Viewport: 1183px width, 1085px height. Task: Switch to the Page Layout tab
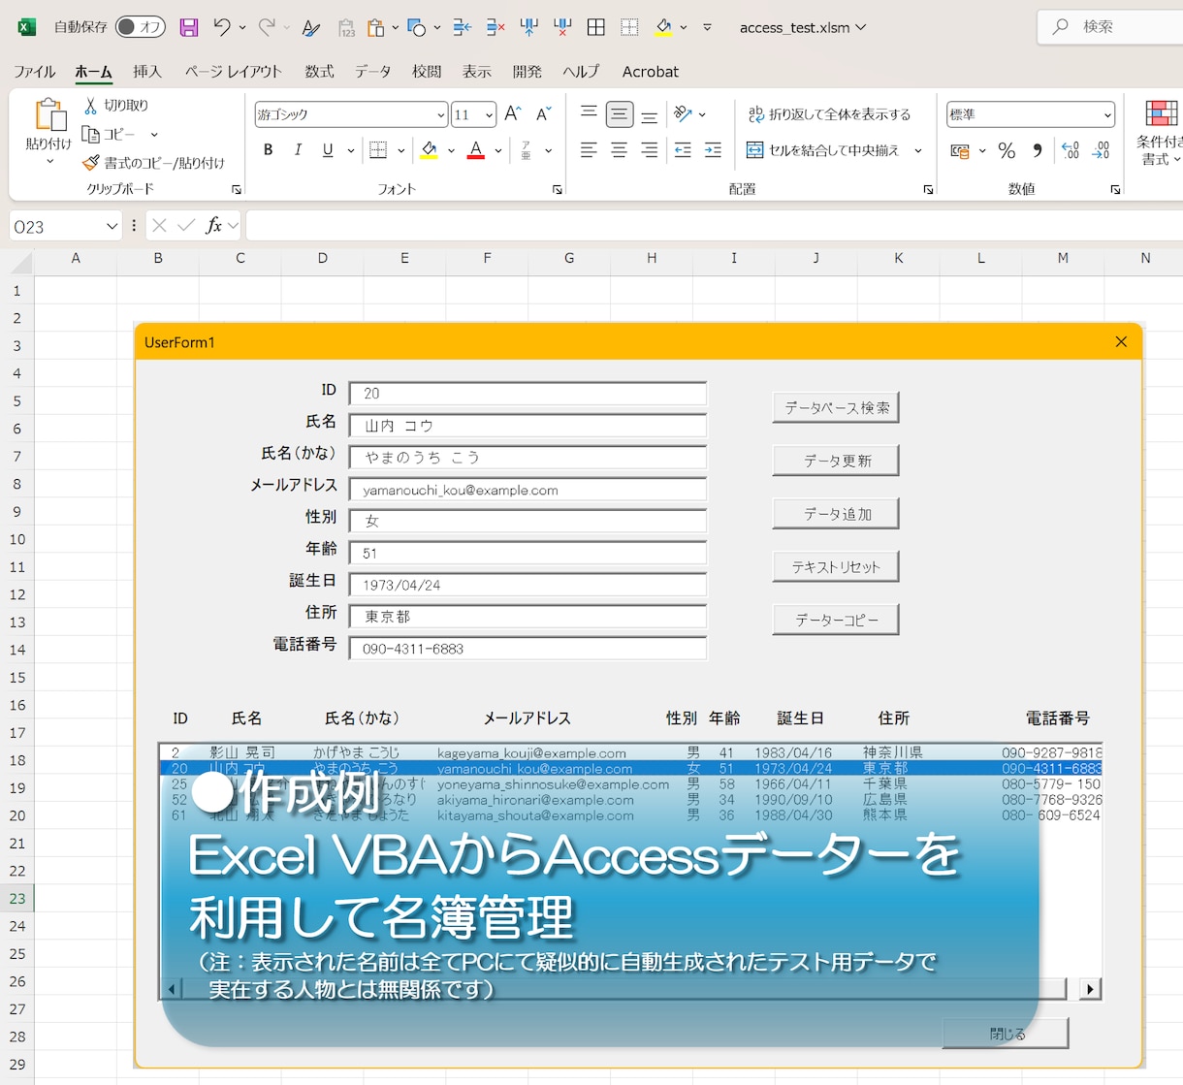[x=234, y=72]
